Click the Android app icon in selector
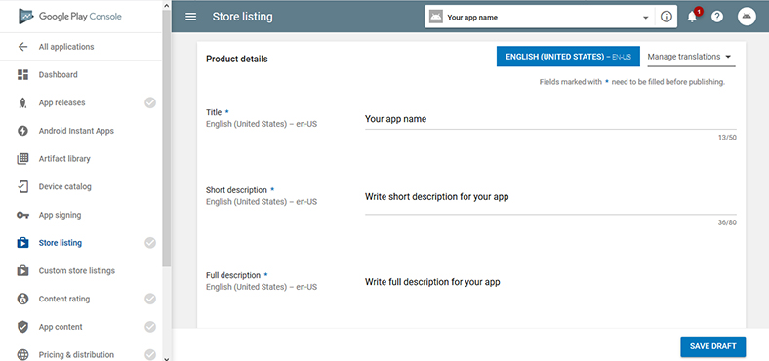Screen dimensions: 769x361 (x=435, y=17)
